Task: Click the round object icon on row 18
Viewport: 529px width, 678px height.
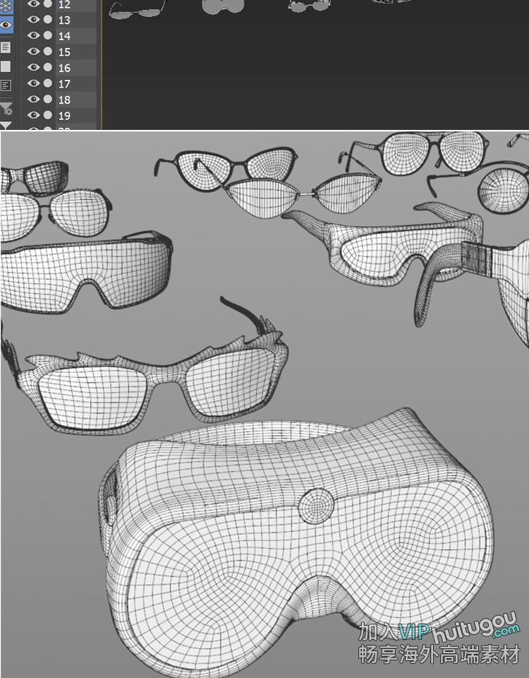Action: point(48,99)
